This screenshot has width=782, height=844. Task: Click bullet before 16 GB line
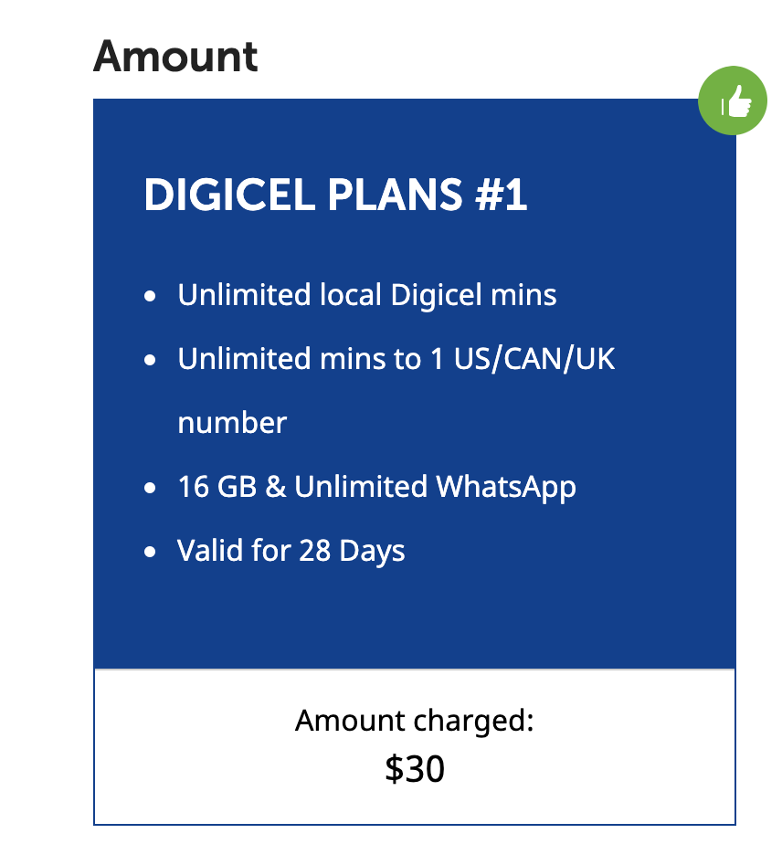click(150, 488)
